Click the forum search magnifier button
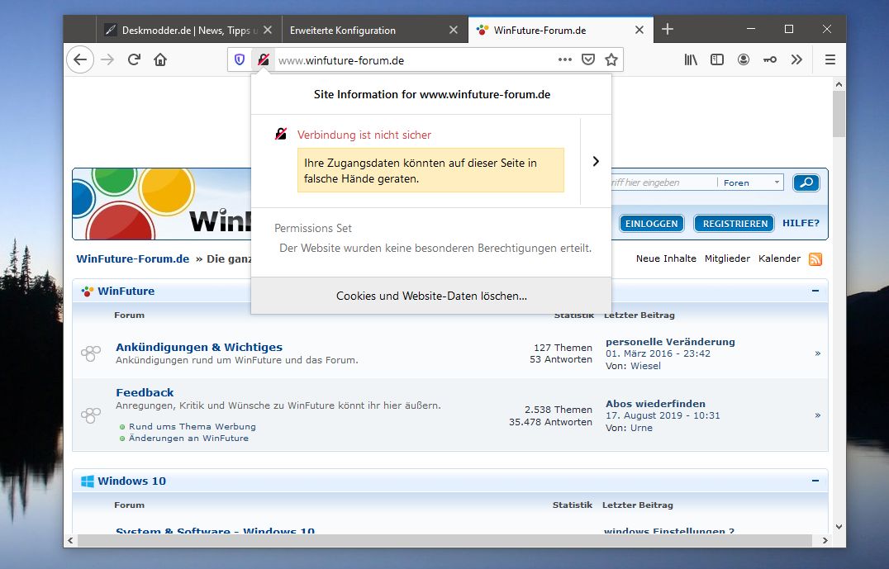889x569 pixels. tap(806, 183)
